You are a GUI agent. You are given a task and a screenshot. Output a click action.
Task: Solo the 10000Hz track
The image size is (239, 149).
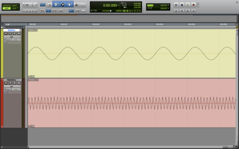pos(14,83)
